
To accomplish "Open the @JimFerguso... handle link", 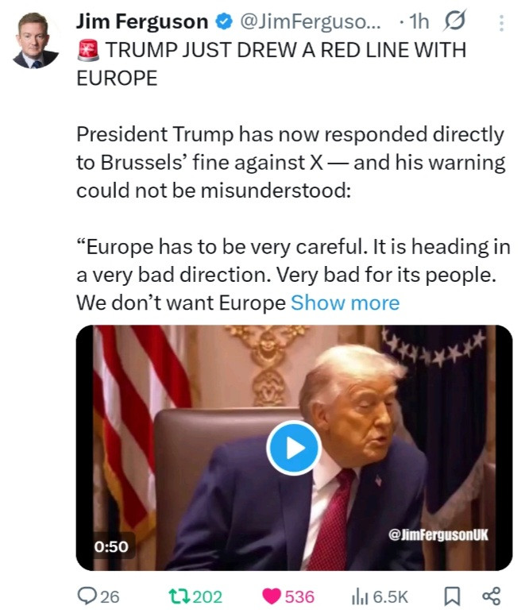I will [x=310, y=22].
